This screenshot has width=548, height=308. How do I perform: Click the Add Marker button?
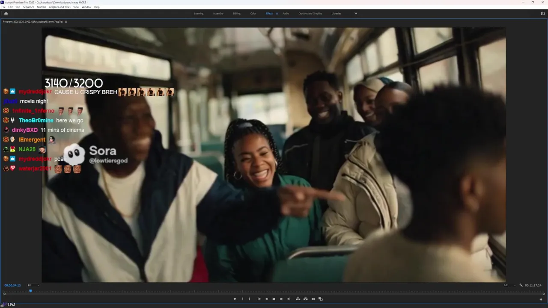tap(235, 299)
